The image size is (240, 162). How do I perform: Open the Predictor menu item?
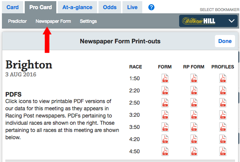click(17, 21)
